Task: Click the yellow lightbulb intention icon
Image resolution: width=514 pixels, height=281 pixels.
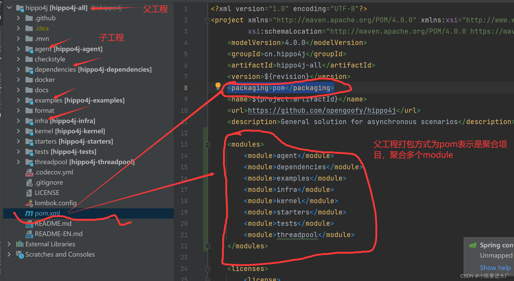Action: click(x=218, y=86)
